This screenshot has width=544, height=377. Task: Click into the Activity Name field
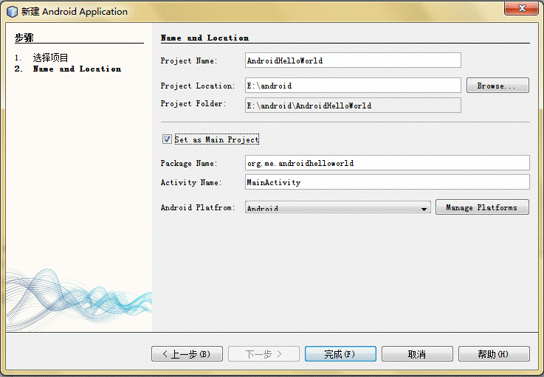(x=388, y=182)
